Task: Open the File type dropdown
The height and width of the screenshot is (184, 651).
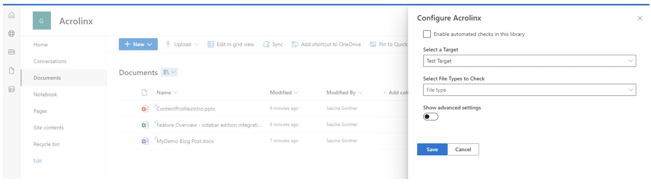Action: pos(530,90)
